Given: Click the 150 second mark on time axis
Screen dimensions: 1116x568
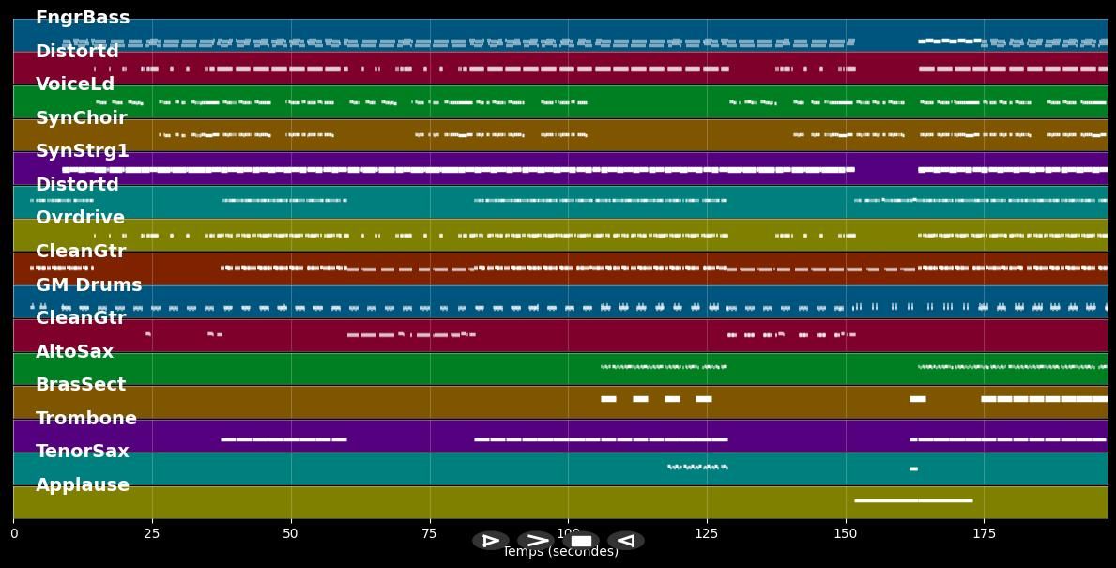Looking at the screenshot, I should (846, 534).
